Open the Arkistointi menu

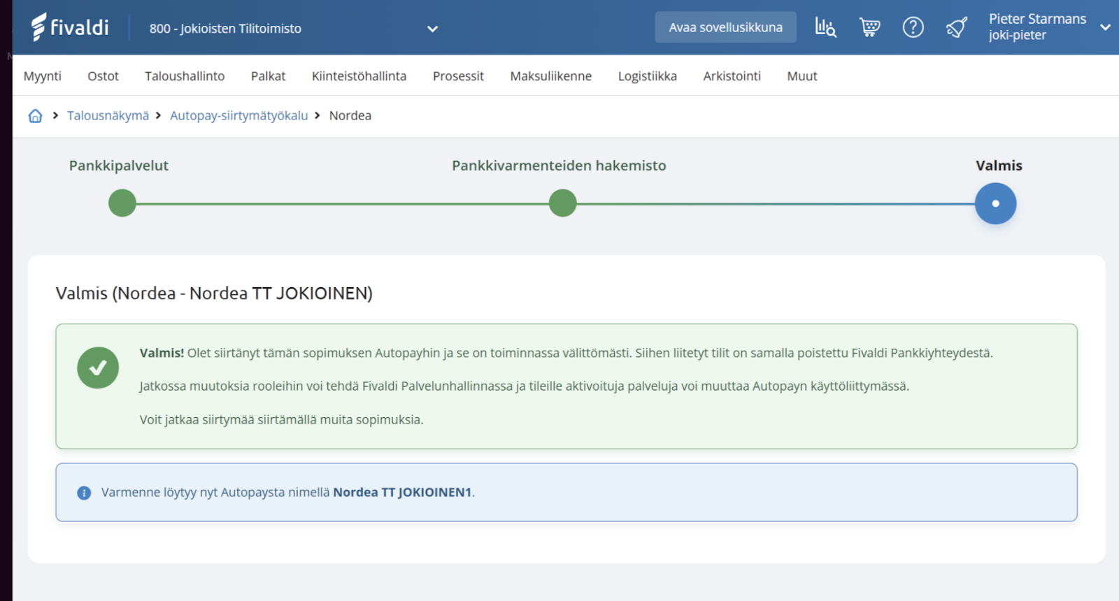click(732, 76)
